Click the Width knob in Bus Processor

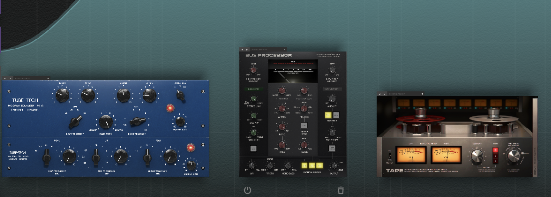point(269,166)
